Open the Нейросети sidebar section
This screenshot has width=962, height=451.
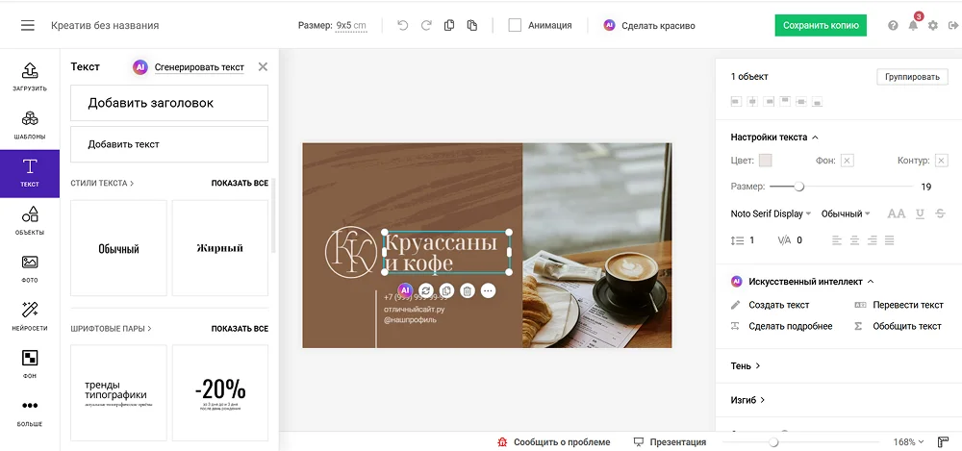(30, 316)
